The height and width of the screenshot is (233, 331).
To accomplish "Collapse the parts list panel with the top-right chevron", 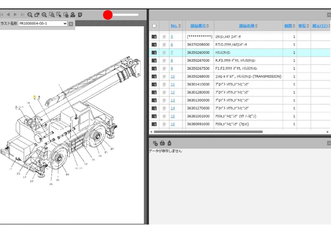I will (x=329, y=15).
